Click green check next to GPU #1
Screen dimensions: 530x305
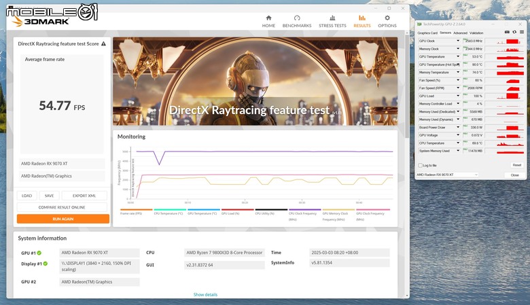(x=39, y=253)
